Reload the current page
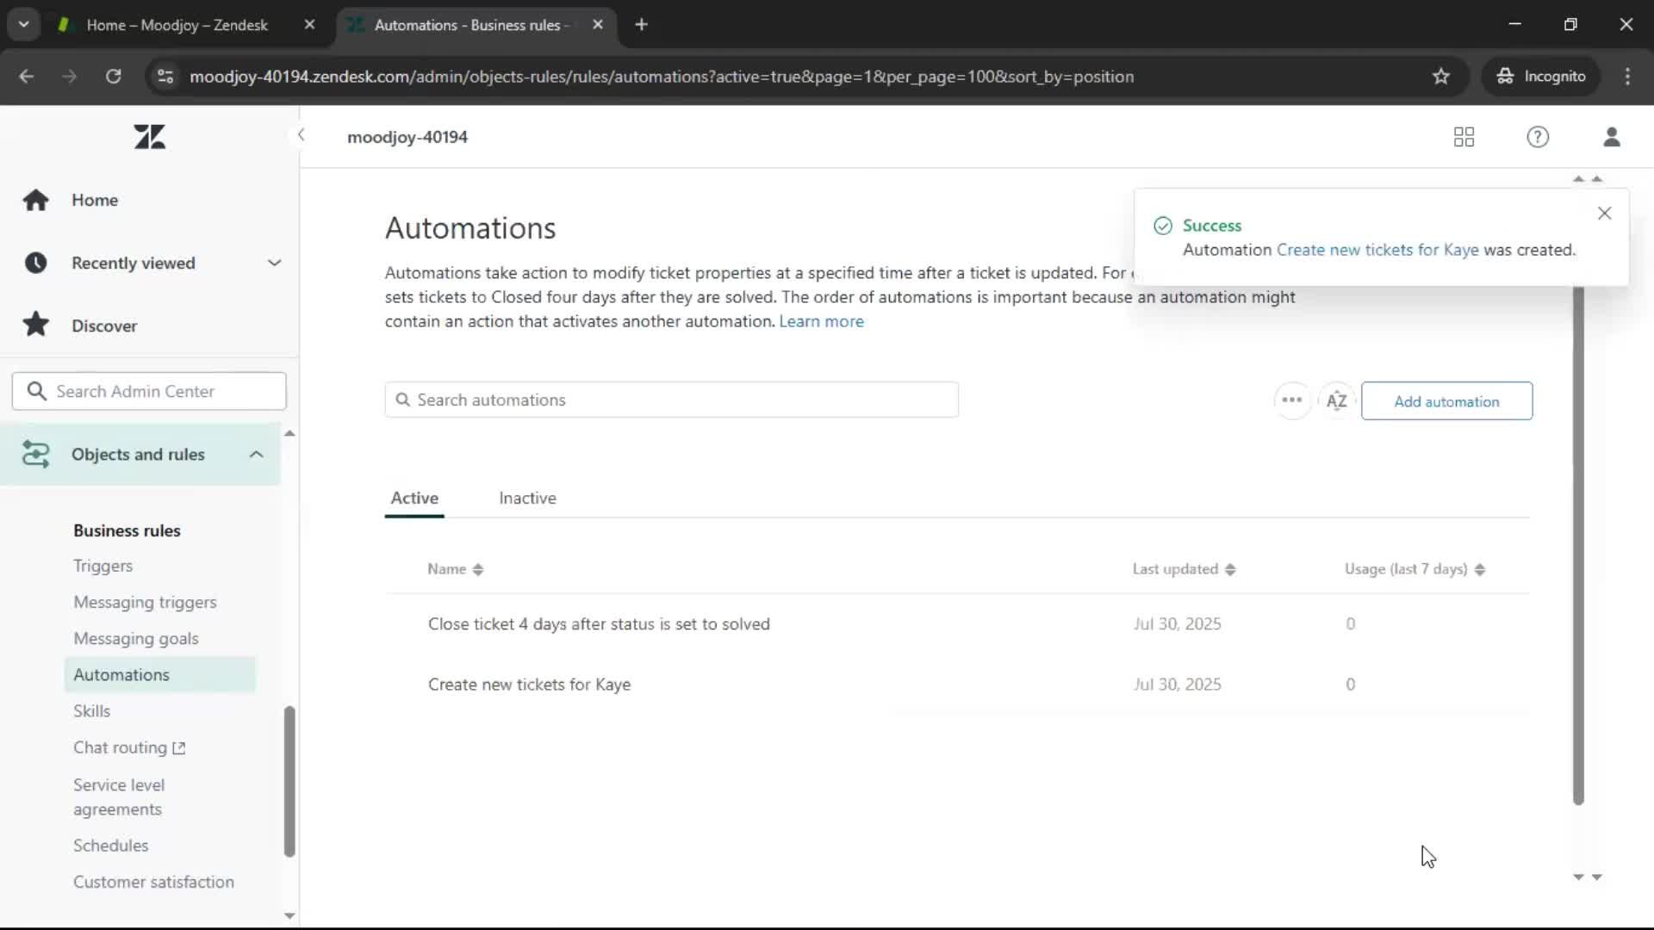Image resolution: width=1654 pixels, height=930 pixels. coord(113,76)
